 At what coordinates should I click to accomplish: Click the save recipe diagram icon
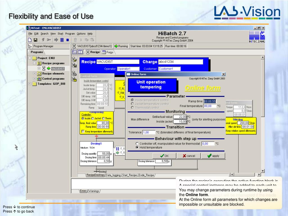74,65
